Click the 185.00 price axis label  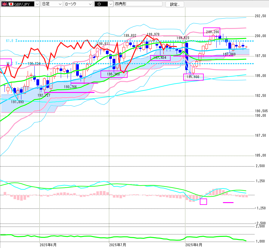[x=260, y=155]
